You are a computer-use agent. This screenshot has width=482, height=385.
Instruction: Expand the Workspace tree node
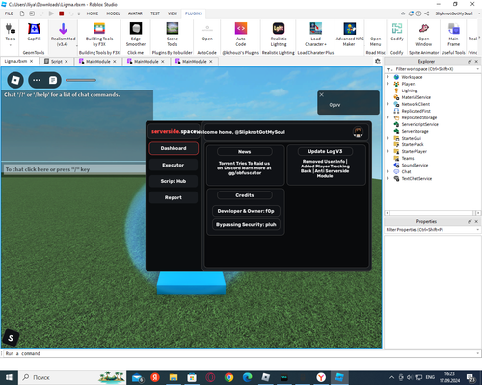click(388, 77)
